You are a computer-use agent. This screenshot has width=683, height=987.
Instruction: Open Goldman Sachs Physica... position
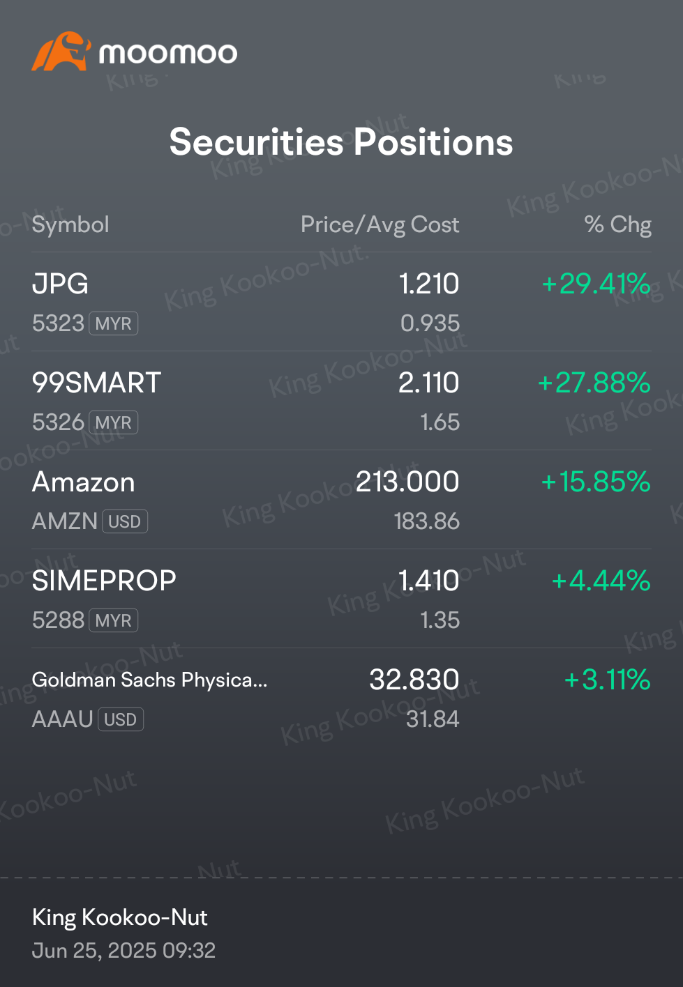(341, 698)
